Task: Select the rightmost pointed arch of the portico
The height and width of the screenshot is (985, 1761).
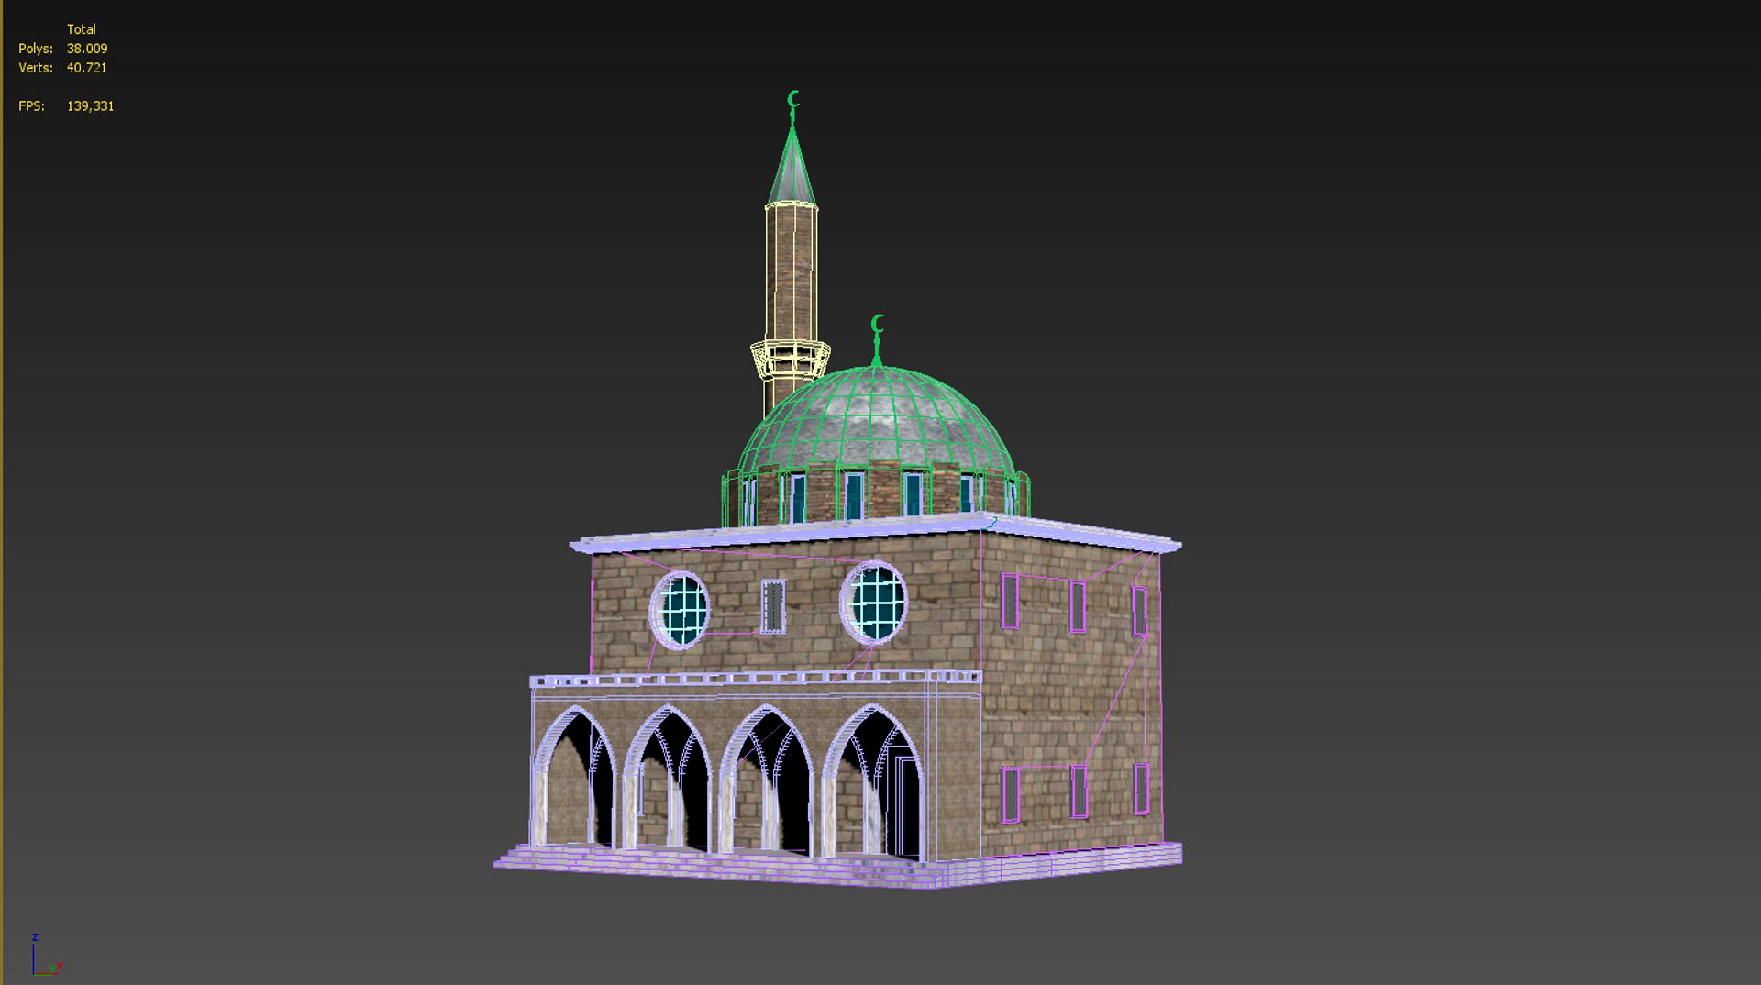Action: (x=874, y=781)
